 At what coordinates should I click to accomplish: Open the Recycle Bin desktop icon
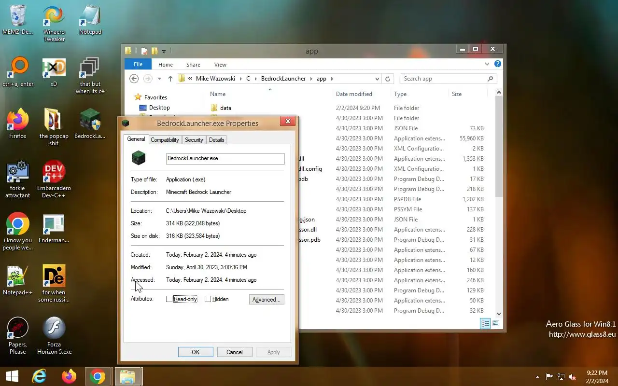tap(18, 20)
